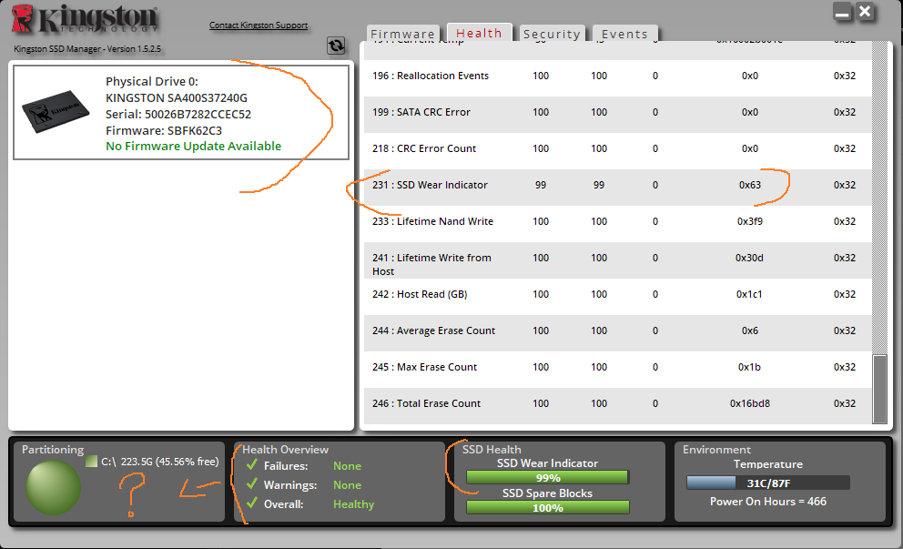Image resolution: width=903 pixels, height=549 pixels.
Task: Close the Kingston SSD Manager window
Action: click(x=865, y=12)
